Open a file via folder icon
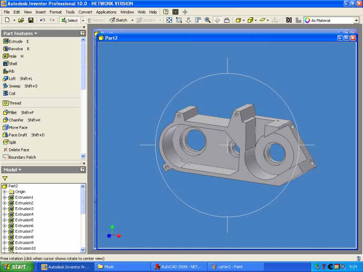Screen dimensions: 363x272 [21, 20]
